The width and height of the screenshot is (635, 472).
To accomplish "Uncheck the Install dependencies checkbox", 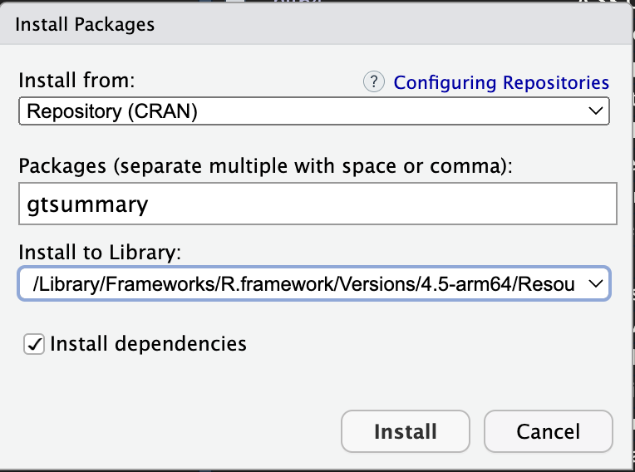I will 34,345.
